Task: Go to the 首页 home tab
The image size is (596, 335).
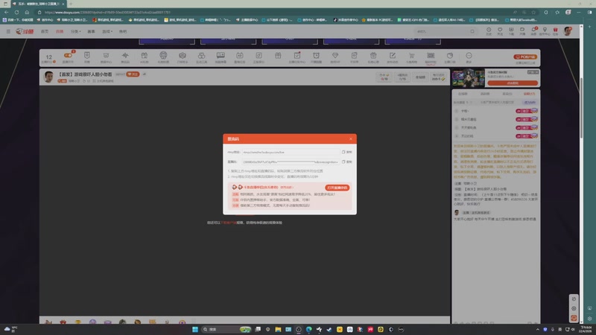Action: (45, 31)
